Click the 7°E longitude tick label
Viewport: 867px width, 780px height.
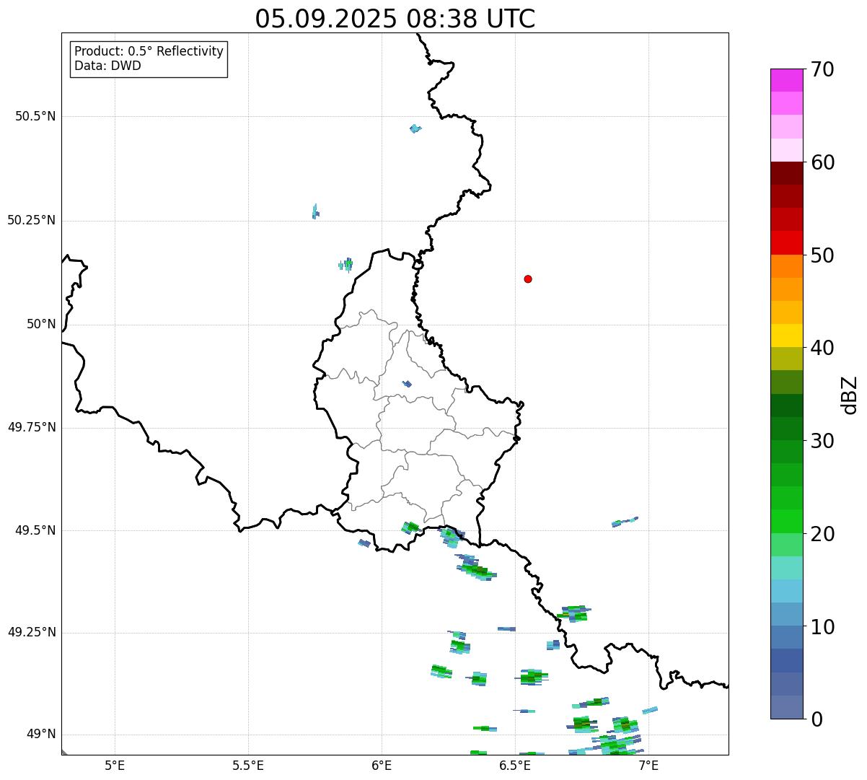648,765
